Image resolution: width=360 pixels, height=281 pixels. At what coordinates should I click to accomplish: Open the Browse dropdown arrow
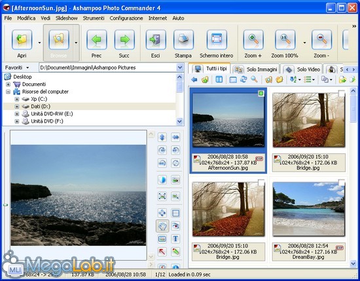point(76,43)
